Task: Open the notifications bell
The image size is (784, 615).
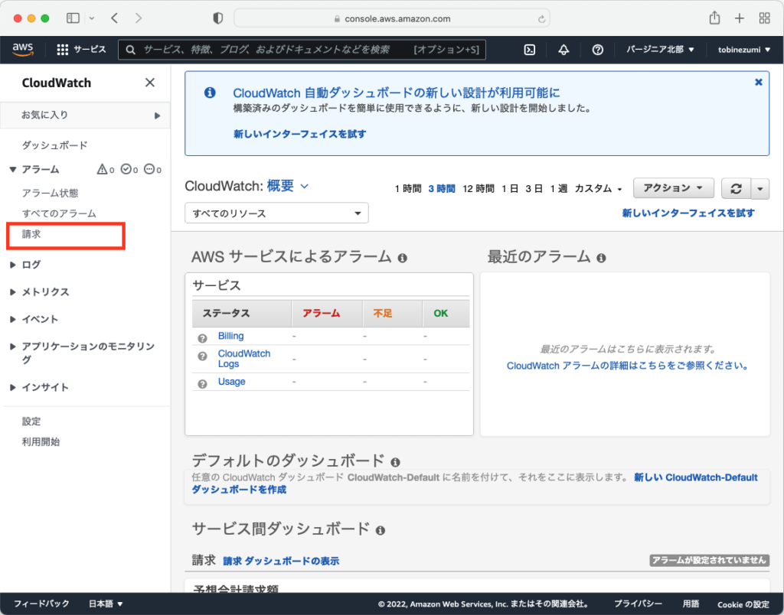Action: click(563, 50)
